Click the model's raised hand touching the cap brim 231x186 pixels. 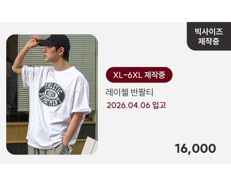34,41
